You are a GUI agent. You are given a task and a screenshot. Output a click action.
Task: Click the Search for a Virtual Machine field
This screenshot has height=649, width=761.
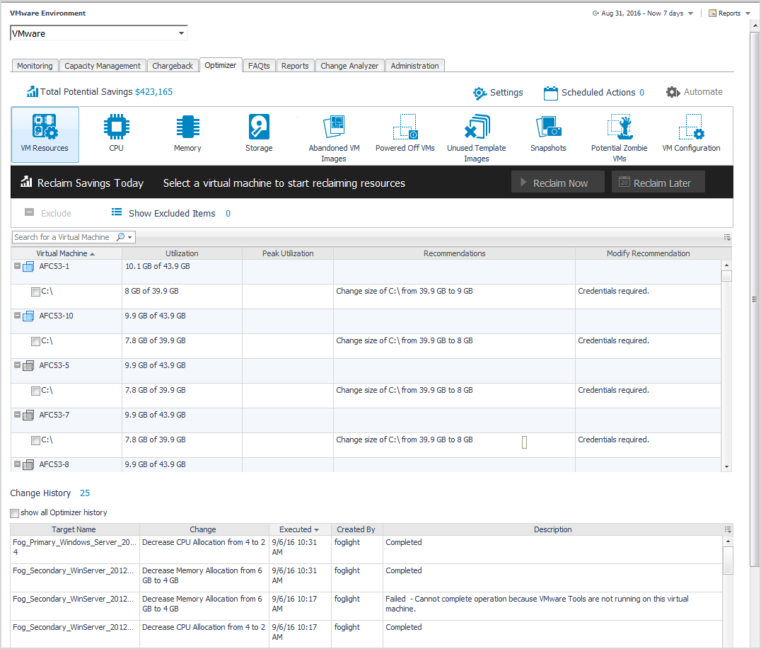62,237
